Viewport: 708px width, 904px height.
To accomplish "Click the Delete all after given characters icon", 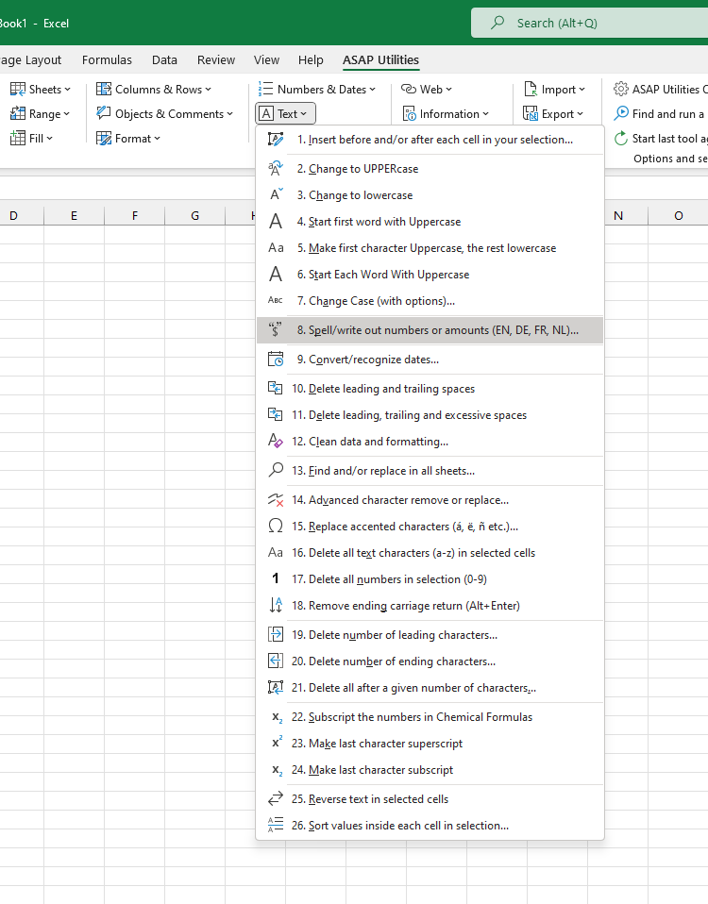I will click(276, 688).
